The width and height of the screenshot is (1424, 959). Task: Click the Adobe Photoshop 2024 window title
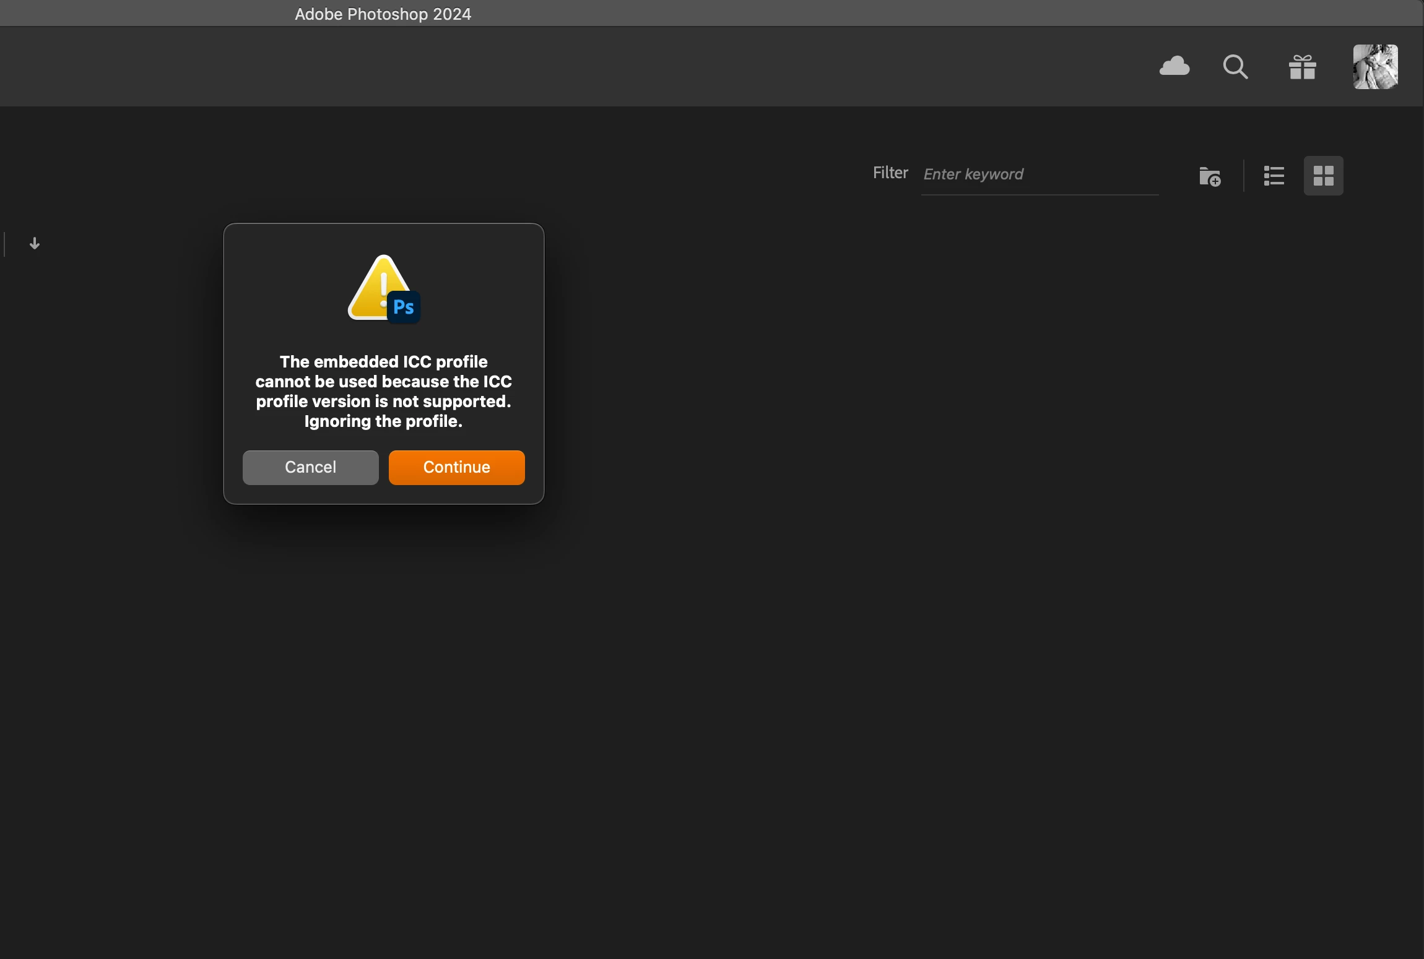pos(383,14)
